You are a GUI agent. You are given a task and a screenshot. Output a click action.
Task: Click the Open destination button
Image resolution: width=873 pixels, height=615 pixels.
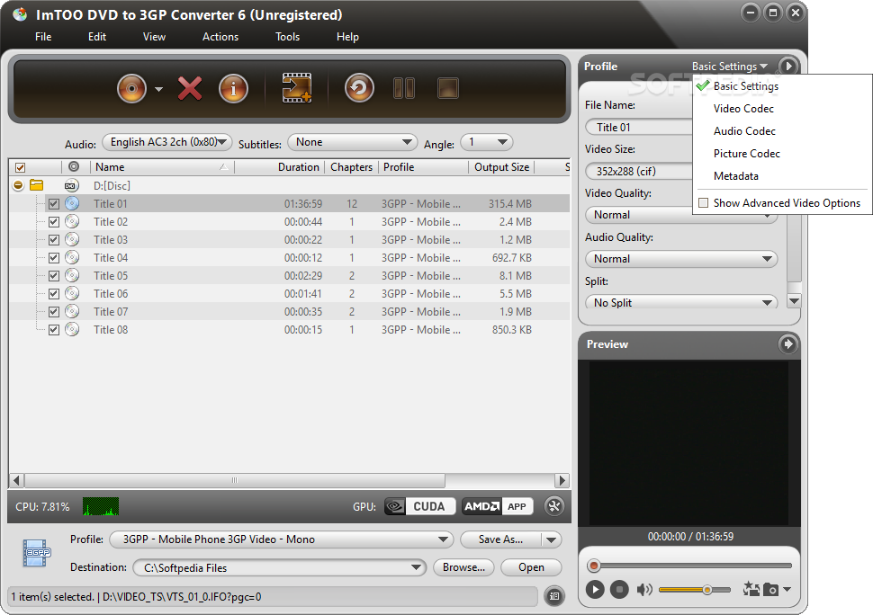[x=531, y=567]
